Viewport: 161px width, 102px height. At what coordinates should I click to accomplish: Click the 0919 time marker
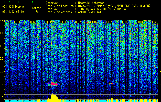point(140,22)
